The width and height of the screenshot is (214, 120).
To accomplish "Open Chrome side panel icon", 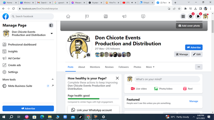I will pos(200,9).
